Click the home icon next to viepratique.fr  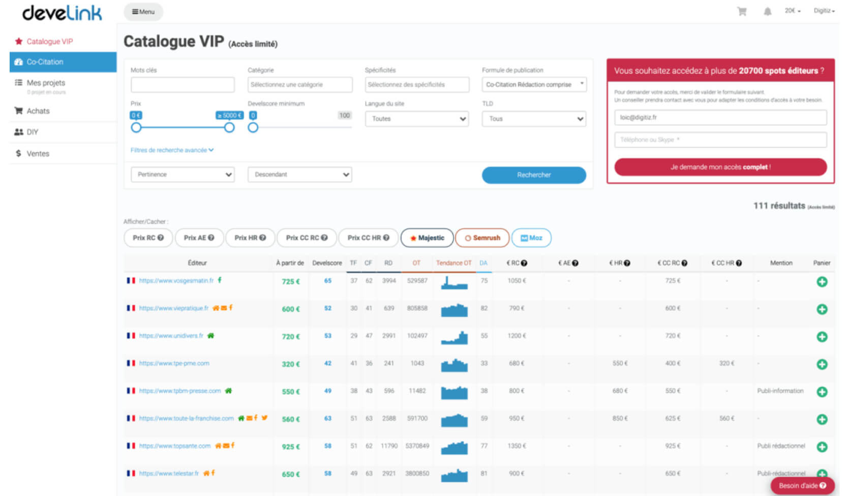tap(216, 308)
